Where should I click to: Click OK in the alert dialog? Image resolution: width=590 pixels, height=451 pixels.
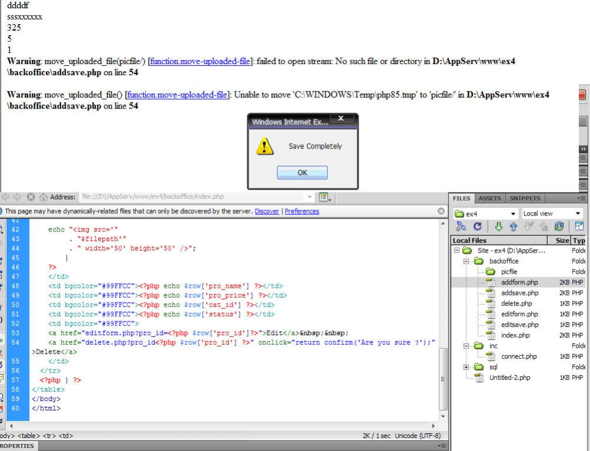[x=302, y=173]
